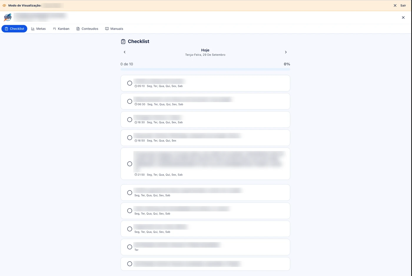Image resolution: width=412 pixels, height=276 pixels.
Task: Click the 'Modo de Visualização:' label
Action: pos(25,6)
